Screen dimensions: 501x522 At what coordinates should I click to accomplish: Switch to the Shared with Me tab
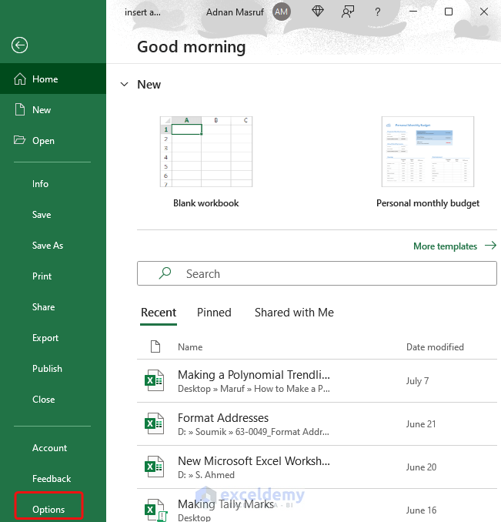(x=294, y=313)
